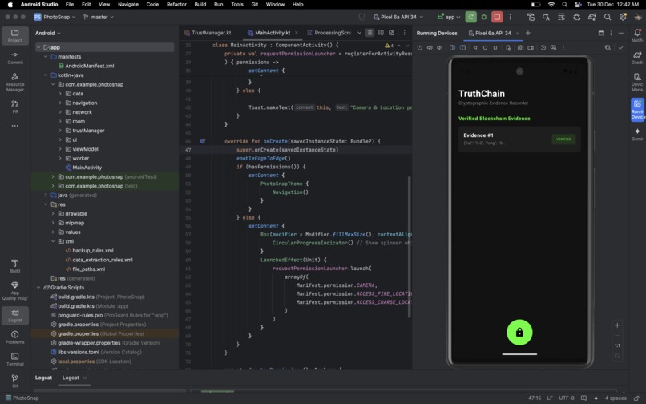
Task: Collapse the manifests folder
Action: pyautogui.click(x=46, y=56)
